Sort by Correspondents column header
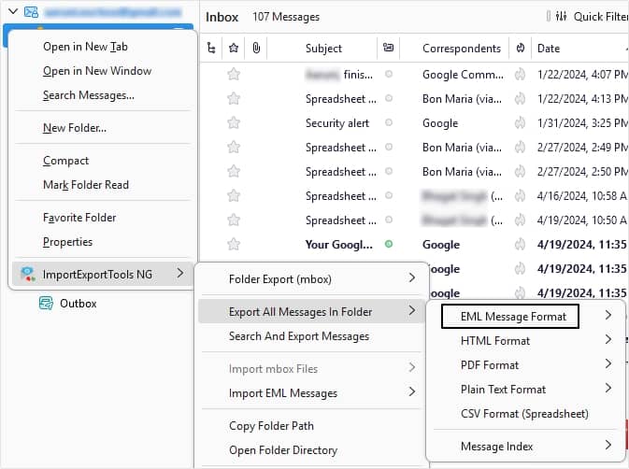 [462, 49]
